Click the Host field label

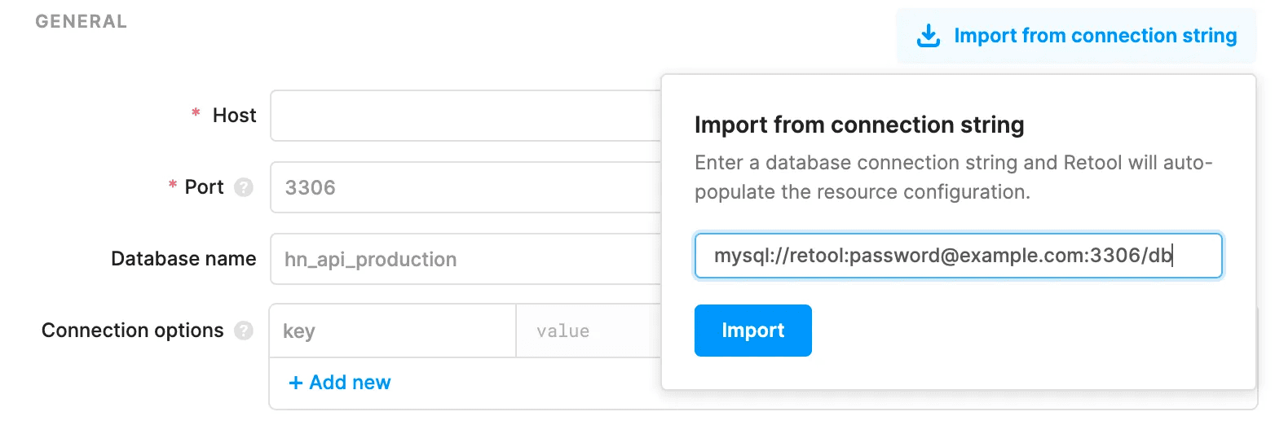point(235,116)
